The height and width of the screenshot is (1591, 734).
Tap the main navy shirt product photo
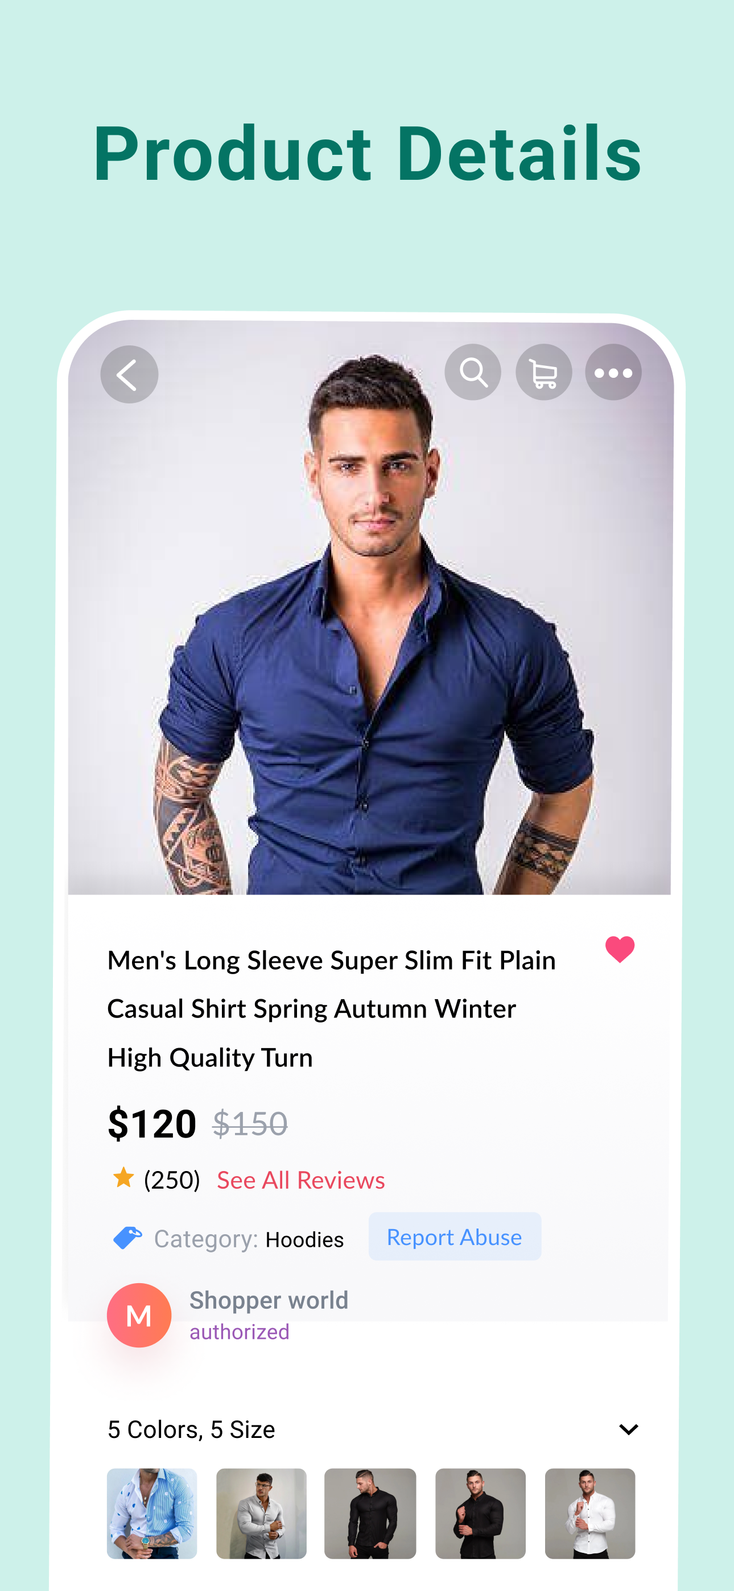(369, 608)
